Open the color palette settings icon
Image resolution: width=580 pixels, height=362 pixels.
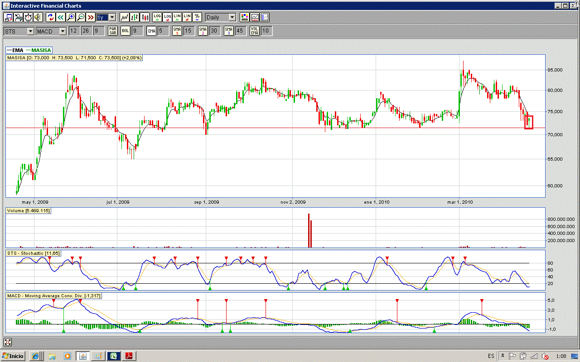pyautogui.click(x=245, y=17)
